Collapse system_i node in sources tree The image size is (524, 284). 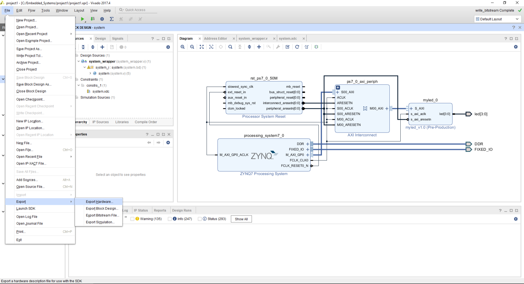point(85,67)
